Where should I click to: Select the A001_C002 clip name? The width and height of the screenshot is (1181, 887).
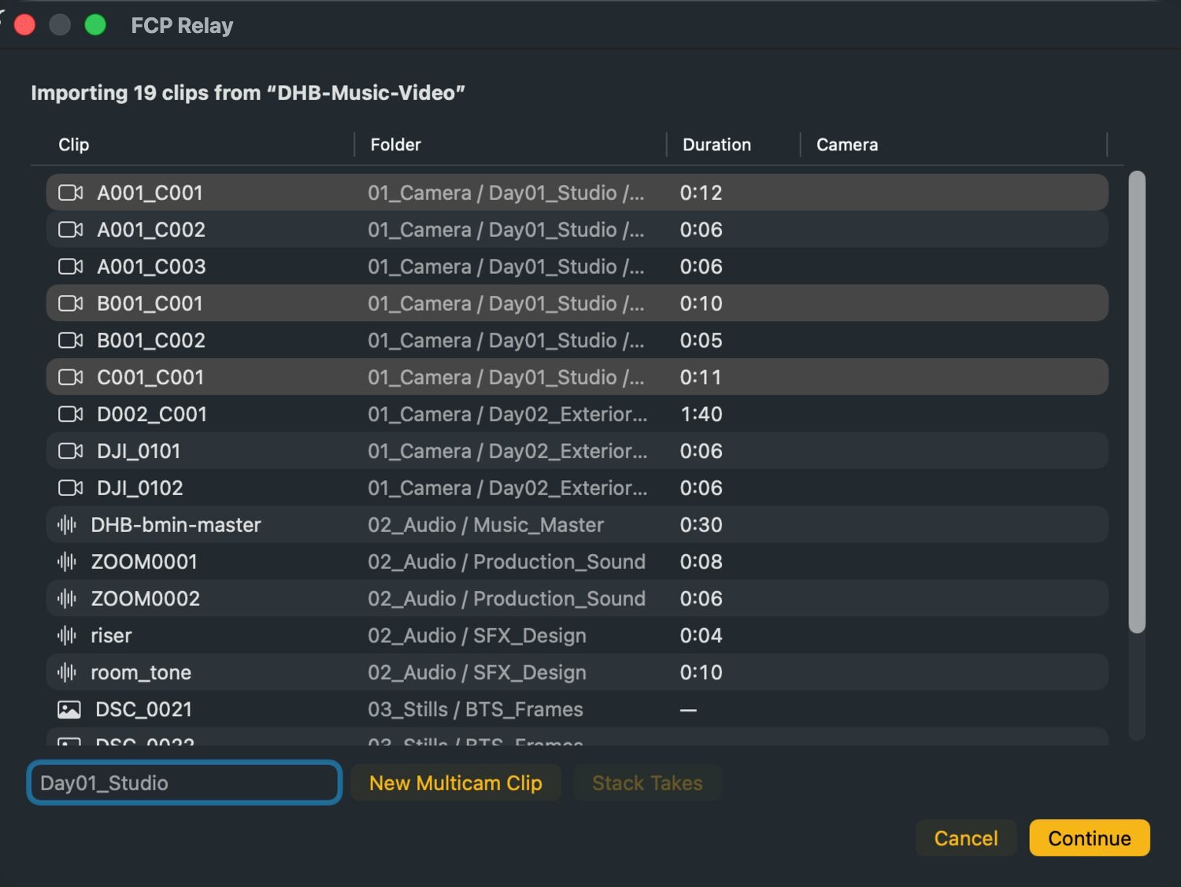(151, 230)
